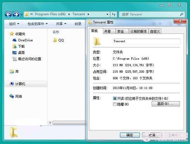
Task: Click the file list horizontal scrollbar track
Action: pyautogui.click(x=69, y=123)
